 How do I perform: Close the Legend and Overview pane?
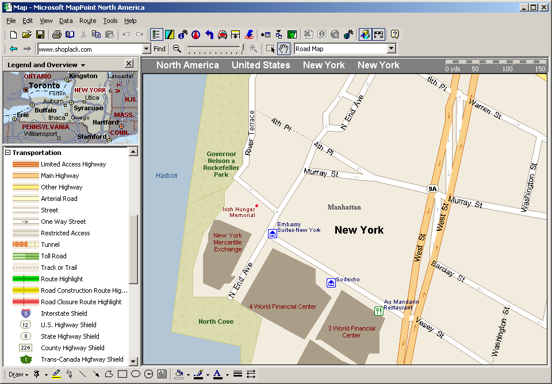point(129,64)
